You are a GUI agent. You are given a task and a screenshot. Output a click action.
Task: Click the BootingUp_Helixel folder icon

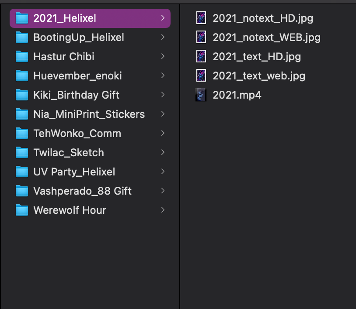pos(21,38)
